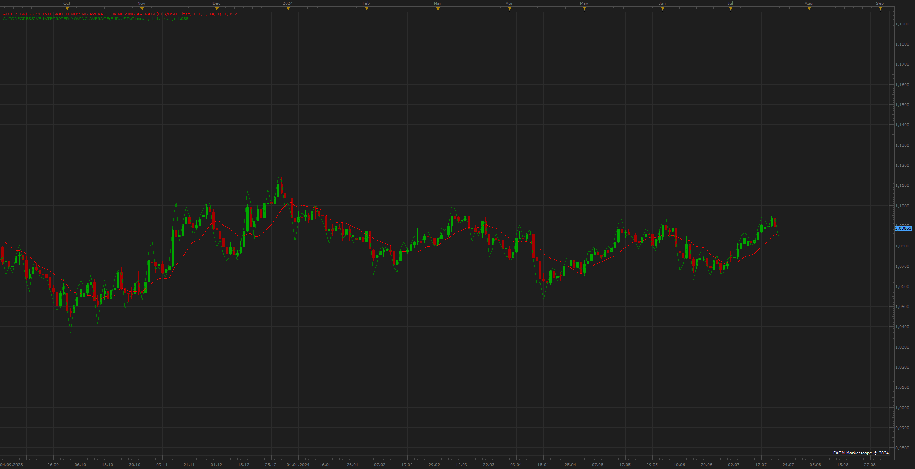Click the 03.04 date axis label
The image size is (915, 469).
click(x=516, y=465)
